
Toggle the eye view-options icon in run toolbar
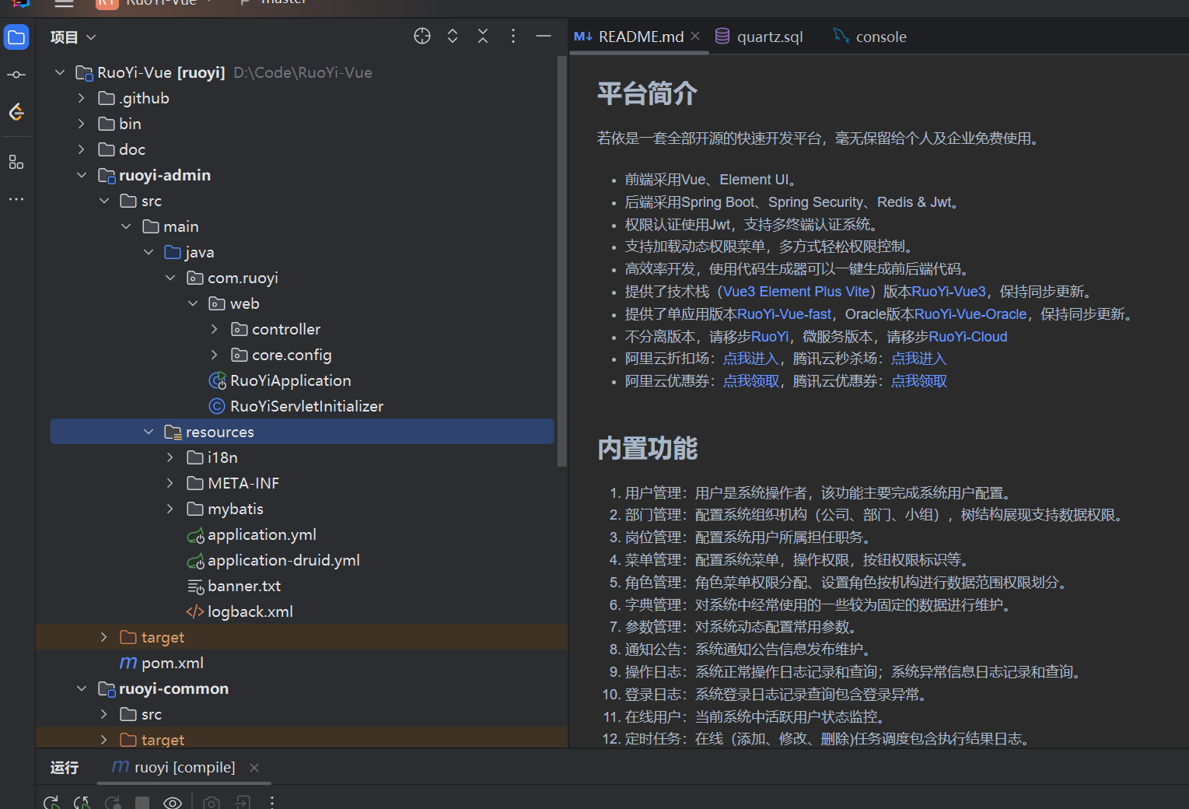(173, 802)
